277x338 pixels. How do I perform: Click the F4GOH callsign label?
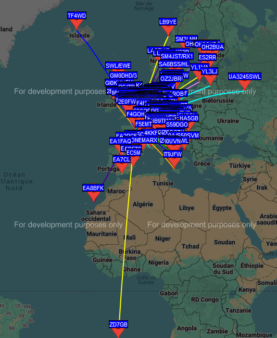[135, 114]
